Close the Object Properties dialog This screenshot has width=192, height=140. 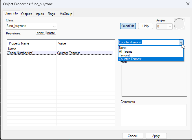tap(188, 4)
